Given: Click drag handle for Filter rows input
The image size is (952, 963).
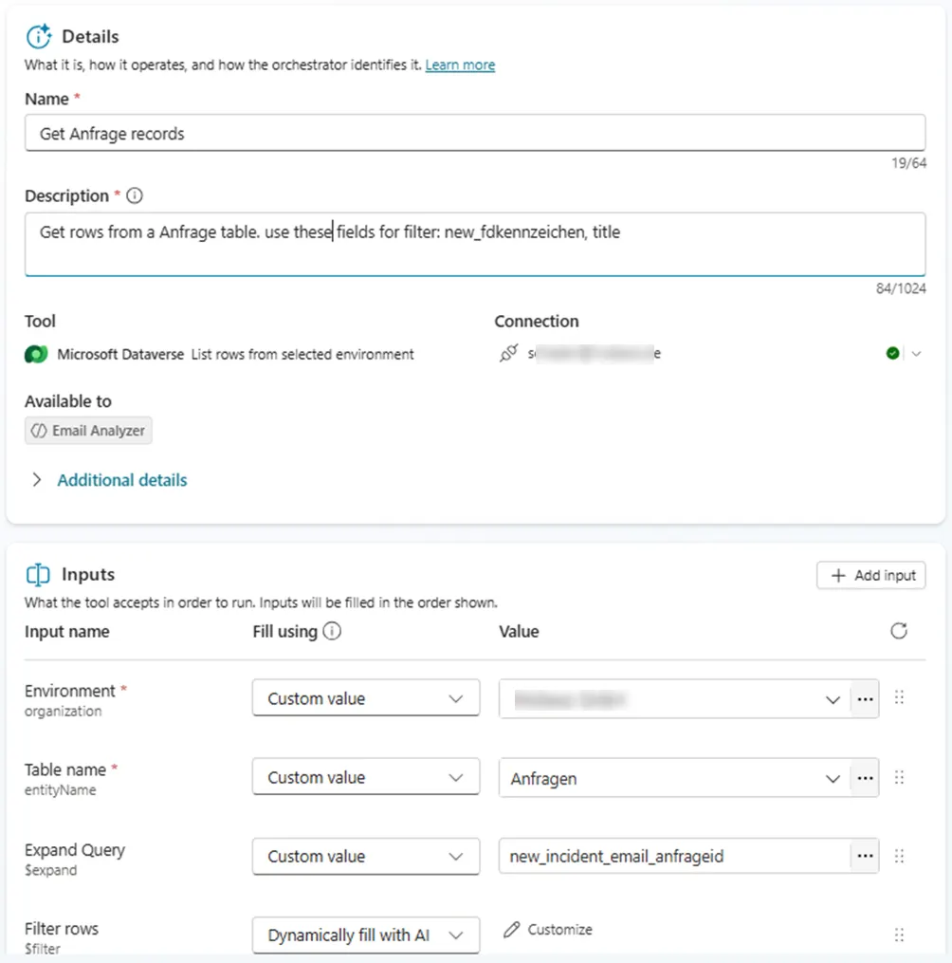Looking at the screenshot, I should pyautogui.click(x=899, y=935).
